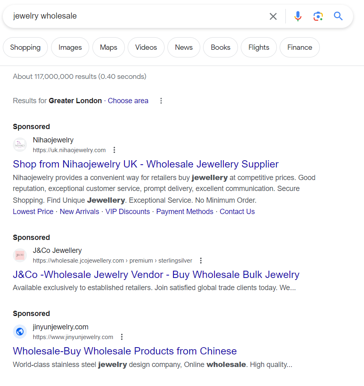The image size is (364, 386).
Task: Open Google Lens image search icon
Action: click(x=318, y=16)
